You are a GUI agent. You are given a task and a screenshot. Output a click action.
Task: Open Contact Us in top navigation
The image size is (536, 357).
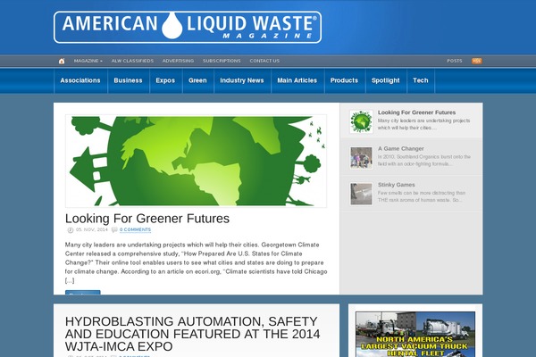(264, 61)
